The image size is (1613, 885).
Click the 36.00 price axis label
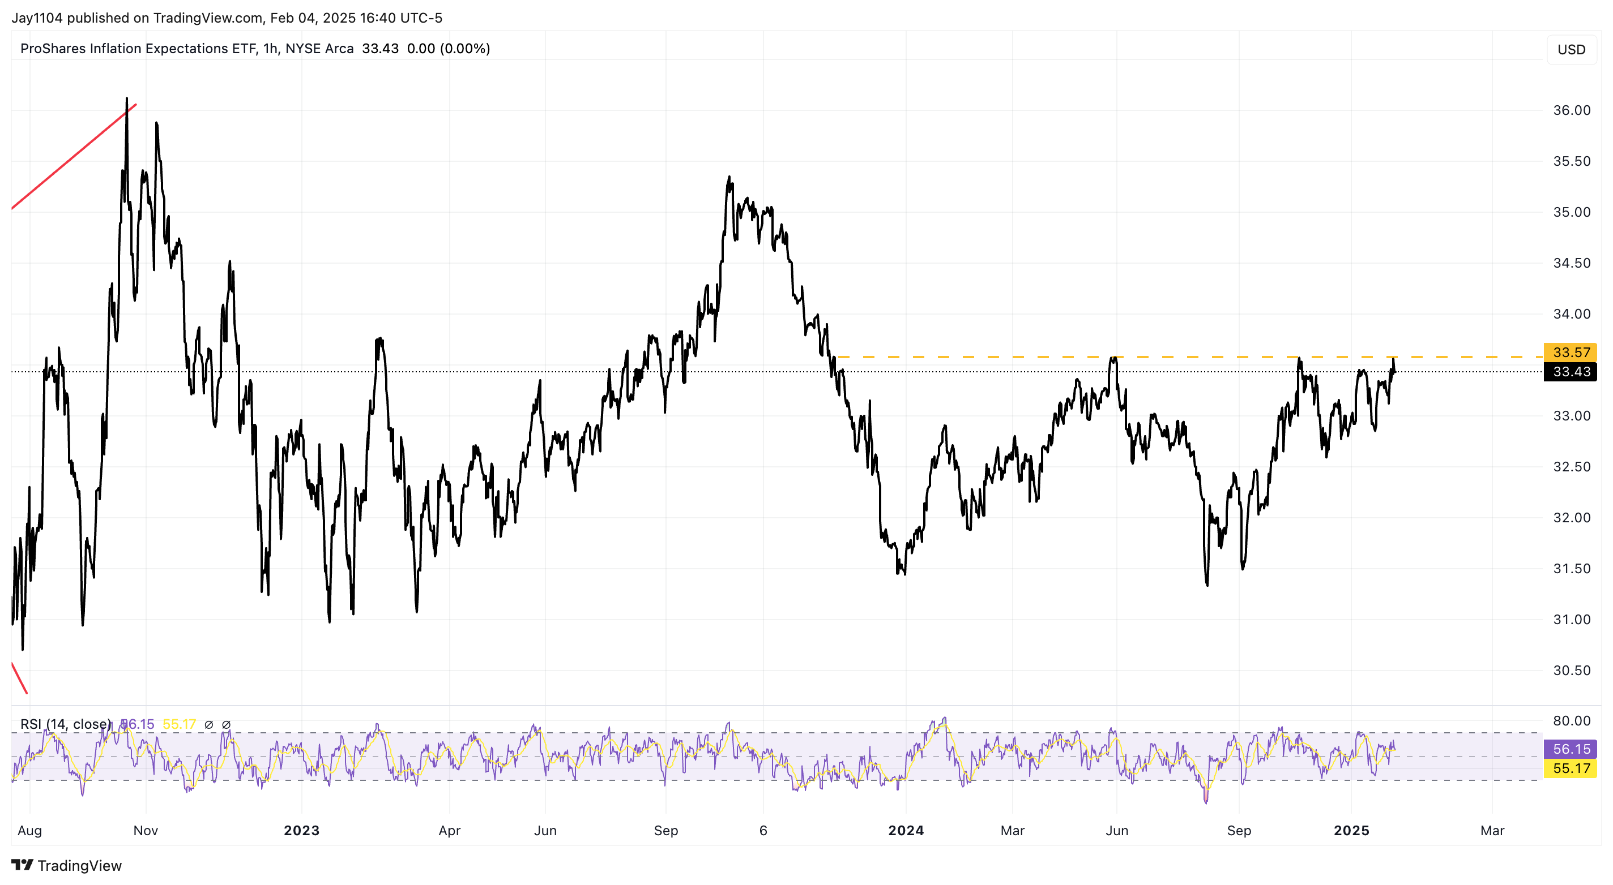(x=1571, y=110)
